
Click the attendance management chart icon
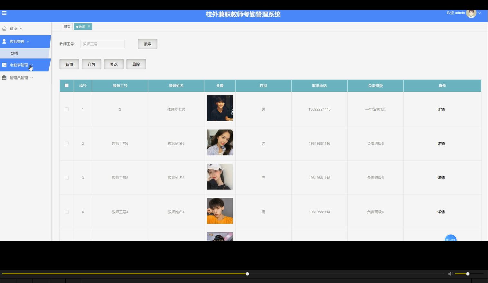(4, 65)
